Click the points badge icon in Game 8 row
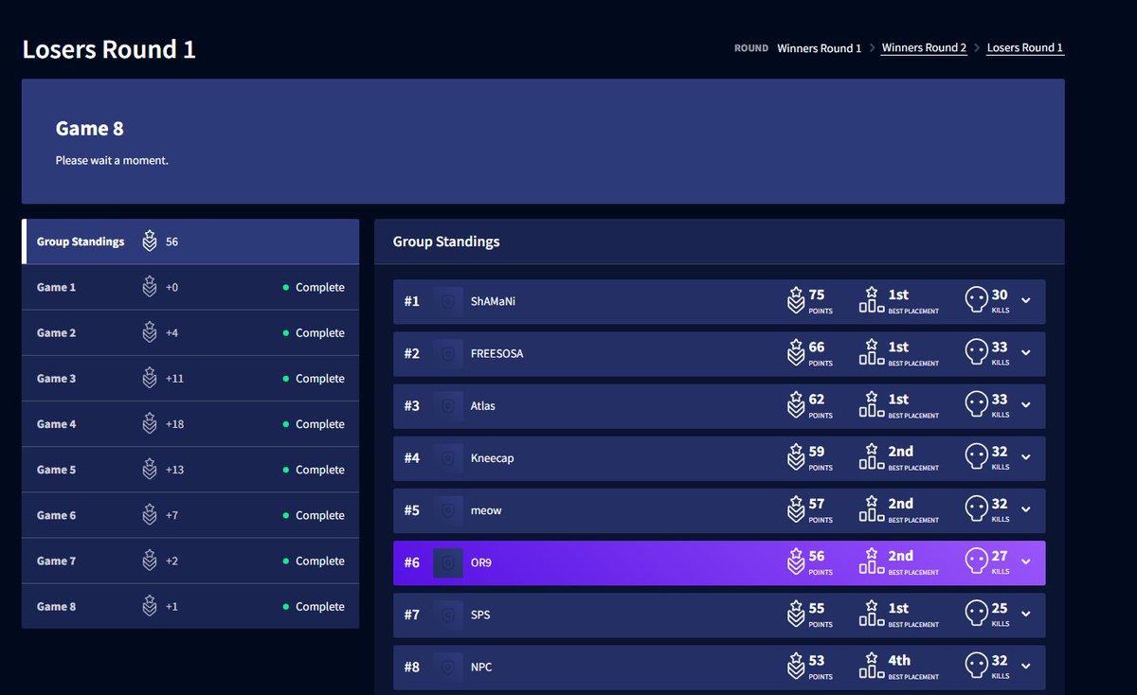1137x695 pixels. click(150, 606)
